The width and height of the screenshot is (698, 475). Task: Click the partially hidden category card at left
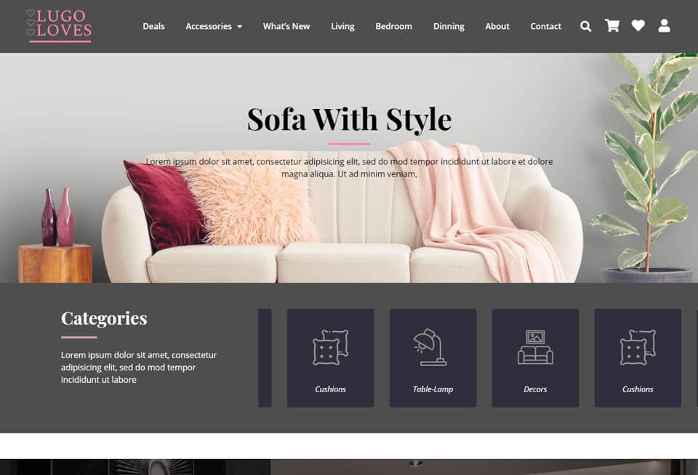coord(265,358)
